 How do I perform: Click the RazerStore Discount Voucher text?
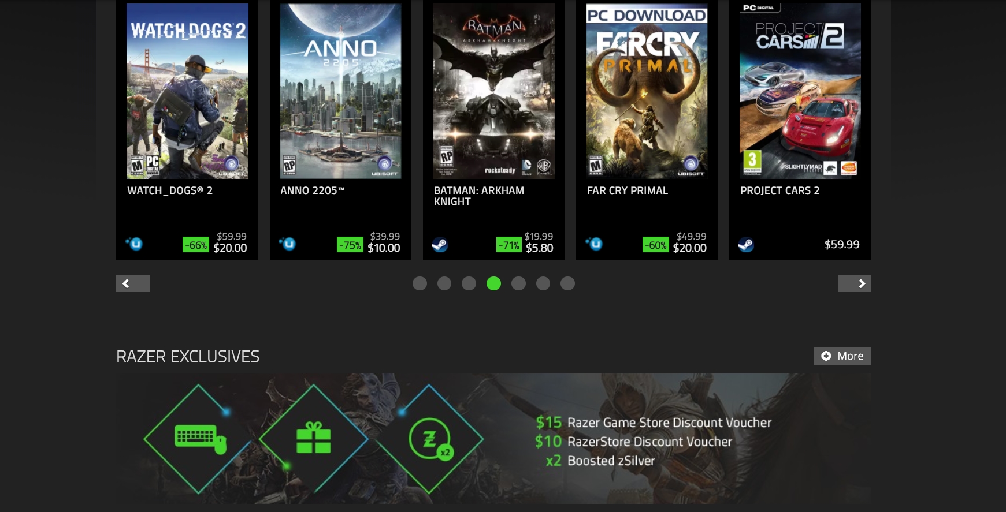pyautogui.click(x=649, y=442)
